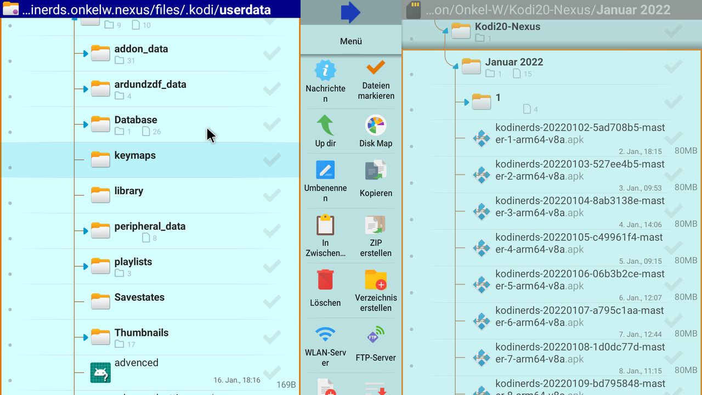The height and width of the screenshot is (395, 702).
Task: Expand the playlists folder arrow
Action: [86, 267]
